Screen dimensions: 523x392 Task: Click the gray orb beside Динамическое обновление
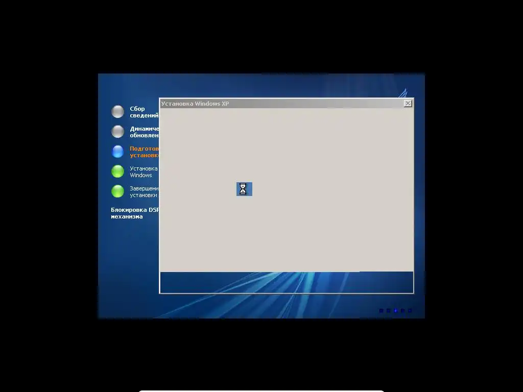[118, 132]
